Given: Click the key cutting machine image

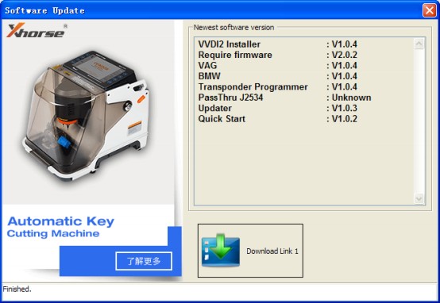Looking at the screenshot, I should [x=87, y=116].
